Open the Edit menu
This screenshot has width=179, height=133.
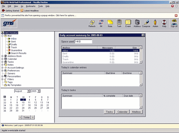point(9,6)
